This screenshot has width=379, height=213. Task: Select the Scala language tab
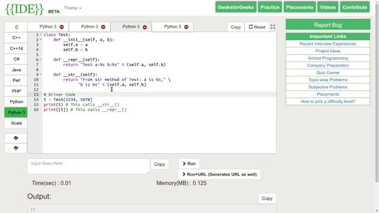point(16,123)
